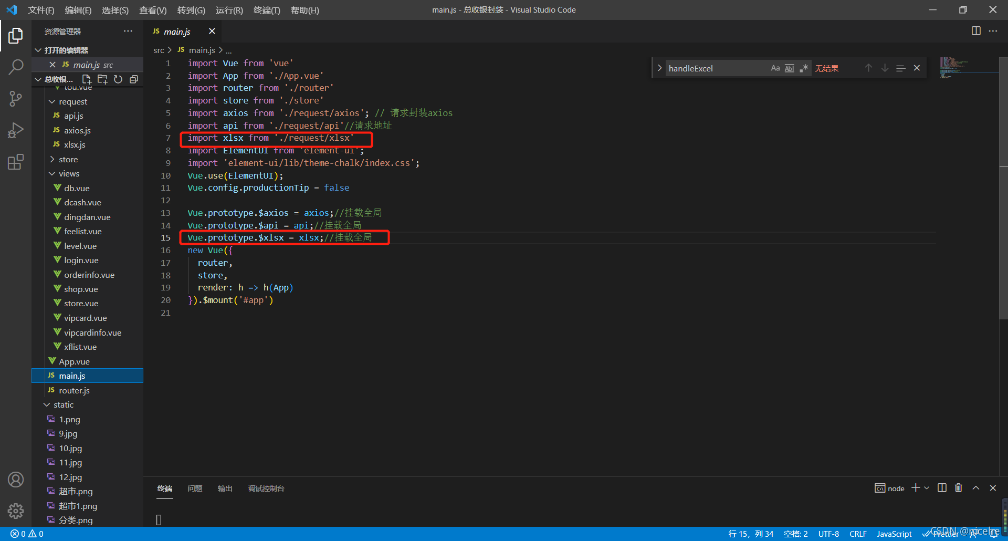Split the terminal panel
The image size is (1008, 541).
point(942,488)
